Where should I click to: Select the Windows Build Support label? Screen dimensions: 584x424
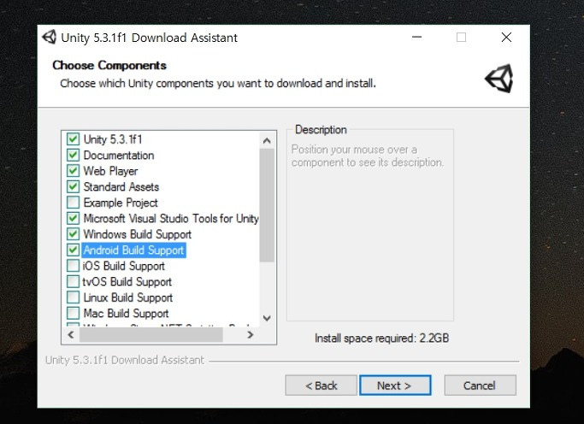[x=138, y=234]
